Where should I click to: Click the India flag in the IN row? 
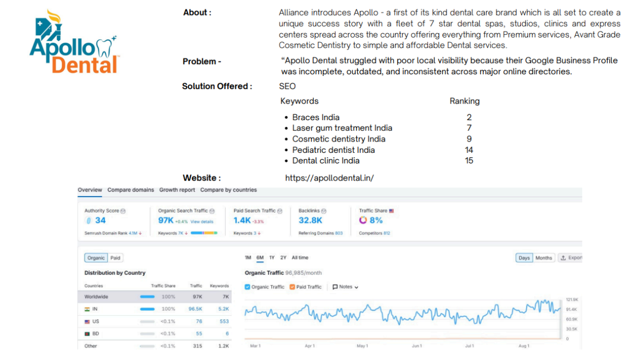point(87,309)
